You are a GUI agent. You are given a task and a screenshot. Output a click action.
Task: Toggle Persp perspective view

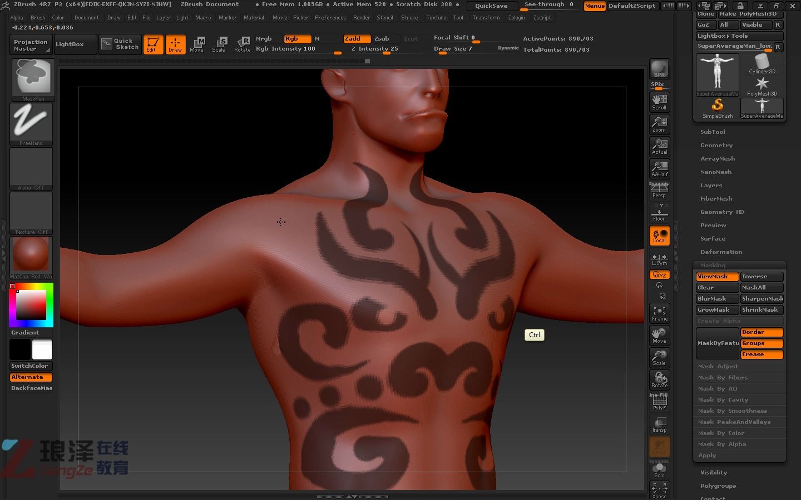click(x=660, y=190)
